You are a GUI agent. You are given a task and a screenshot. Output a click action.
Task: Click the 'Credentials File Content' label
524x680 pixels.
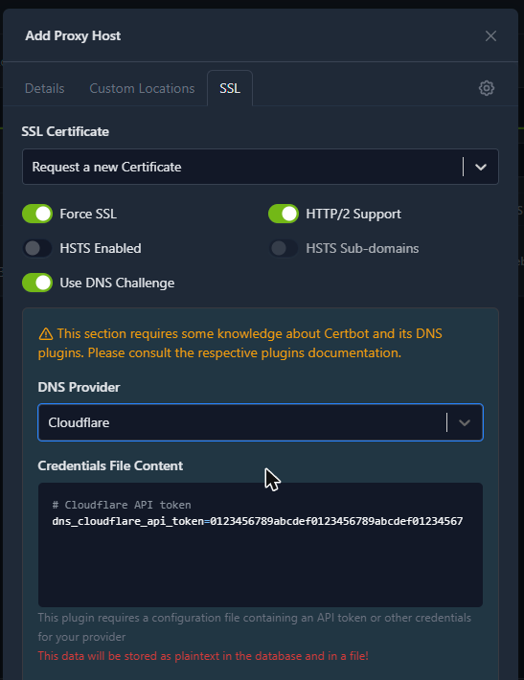click(x=110, y=465)
